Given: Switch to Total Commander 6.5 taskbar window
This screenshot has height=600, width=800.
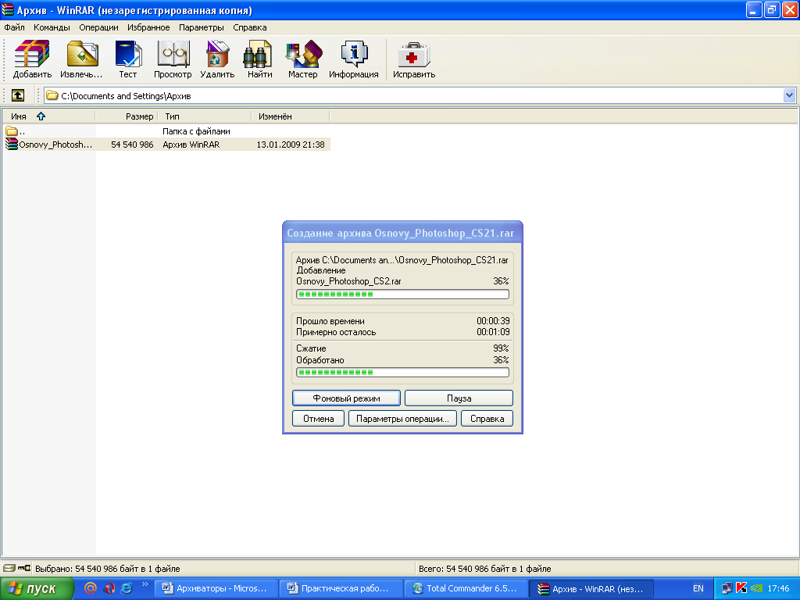Looking at the screenshot, I should 466,588.
